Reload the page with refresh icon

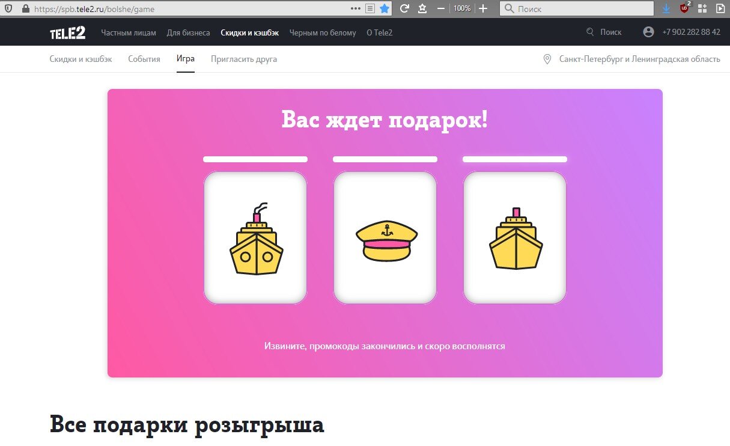coord(404,8)
